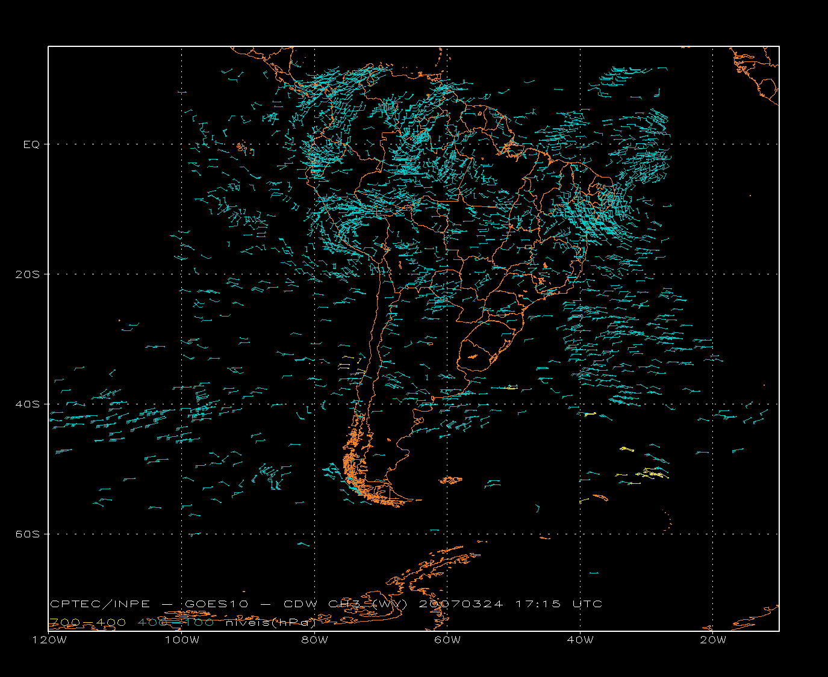Click the 20070324 date in caption

click(x=461, y=604)
